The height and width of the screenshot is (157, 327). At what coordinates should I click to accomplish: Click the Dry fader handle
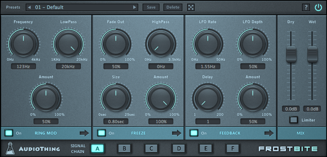(x=291, y=55)
